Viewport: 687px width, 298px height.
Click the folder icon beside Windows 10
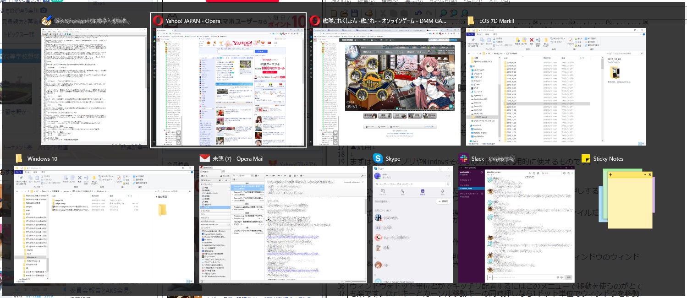point(19,158)
